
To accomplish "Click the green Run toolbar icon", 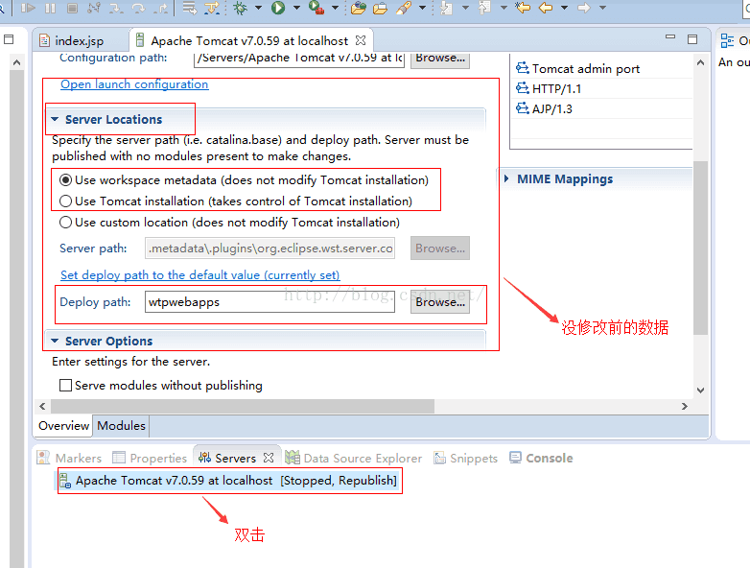I will [x=278, y=8].
